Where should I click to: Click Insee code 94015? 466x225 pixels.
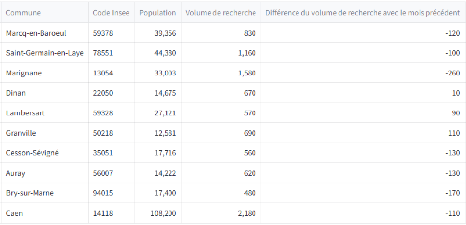pos(103,193)
